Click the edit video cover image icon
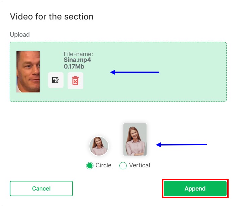Image resolution: width=236 pixels, height=206 pixels. click(55, 80)
